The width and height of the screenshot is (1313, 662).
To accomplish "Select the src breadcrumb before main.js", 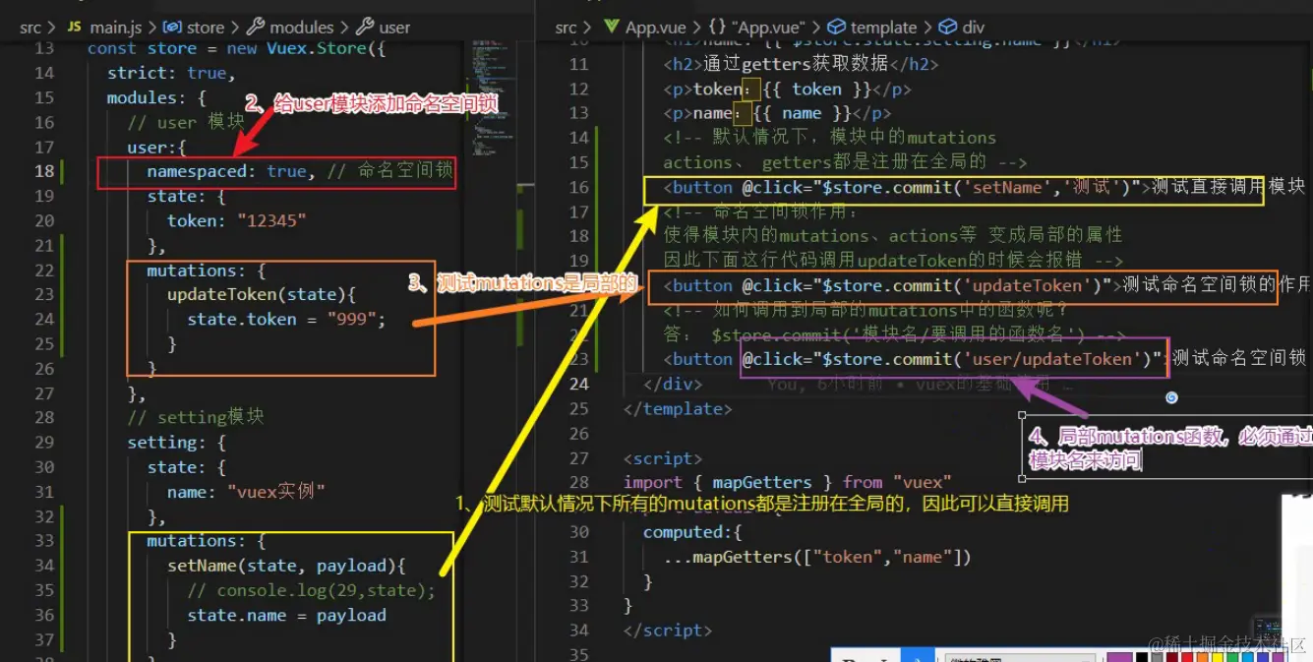I will tap(30, 28).
